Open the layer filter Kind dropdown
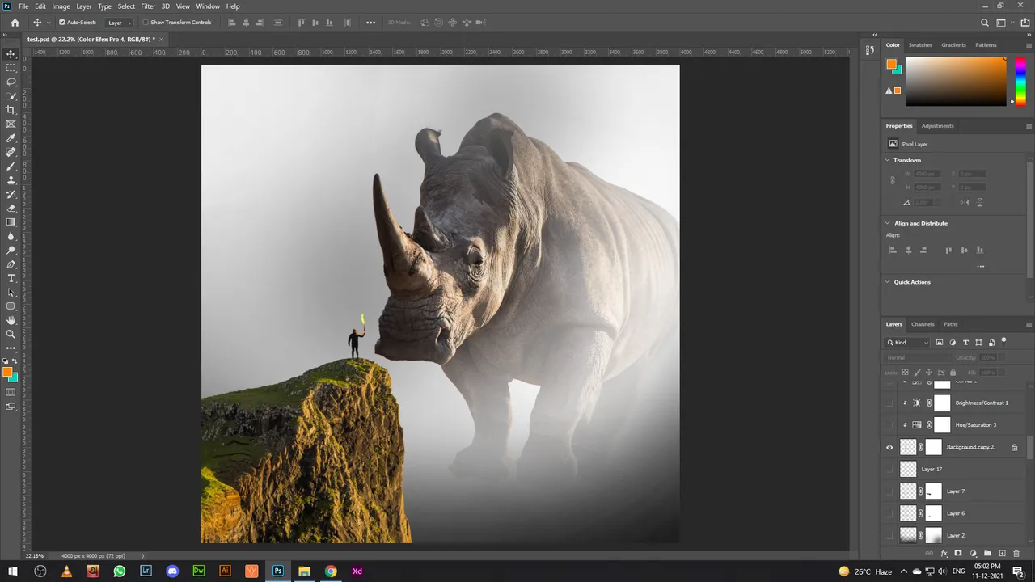This screenshot has height=582, width=1035. click(908, 343)
